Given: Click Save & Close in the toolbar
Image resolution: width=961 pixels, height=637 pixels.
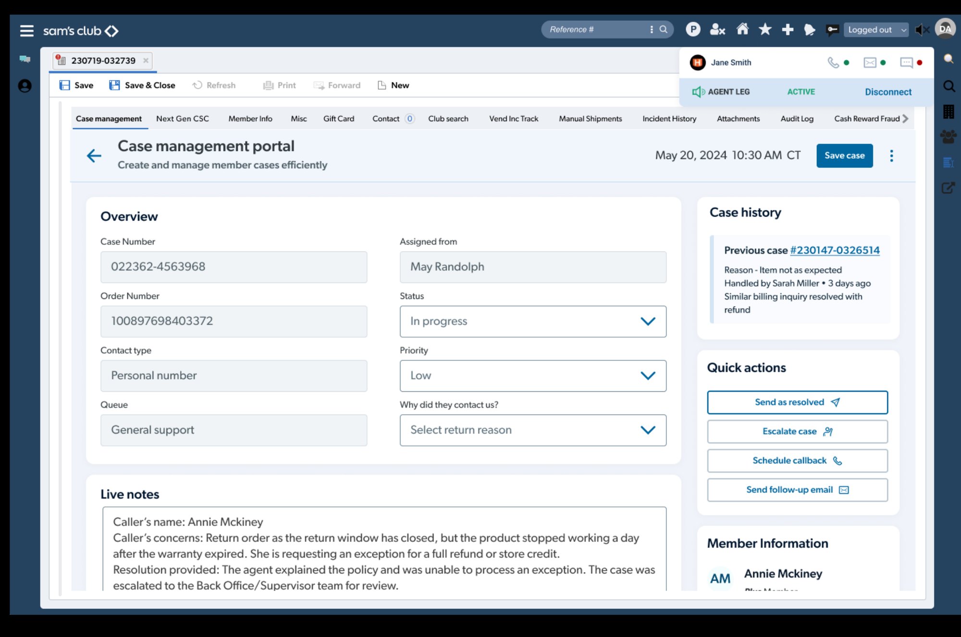Looking at the screenshot, I should coord(142,85).
